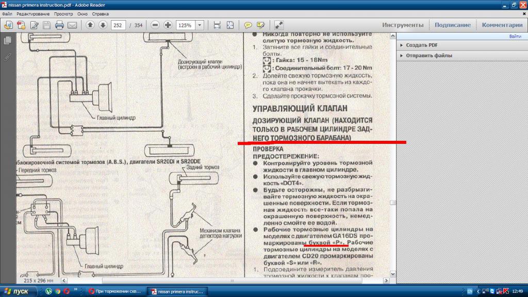Click the Create PDF toolbar icon
Screen dimensions: 528x297
(x=21, y=25)
